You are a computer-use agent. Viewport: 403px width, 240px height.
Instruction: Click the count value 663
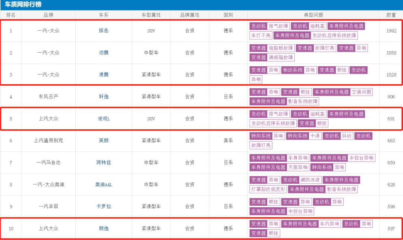coord(391,140)
